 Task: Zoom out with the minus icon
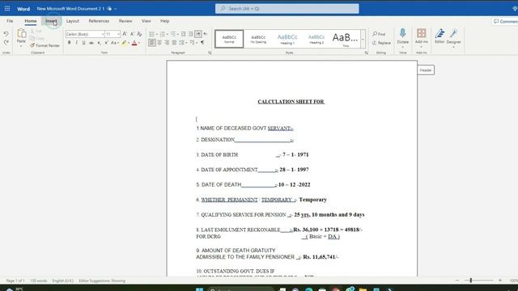(457, 280)
